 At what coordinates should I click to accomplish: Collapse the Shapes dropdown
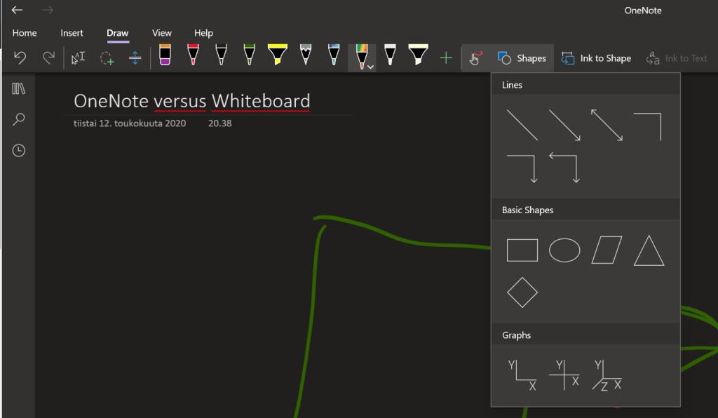[x=522, y=58]
